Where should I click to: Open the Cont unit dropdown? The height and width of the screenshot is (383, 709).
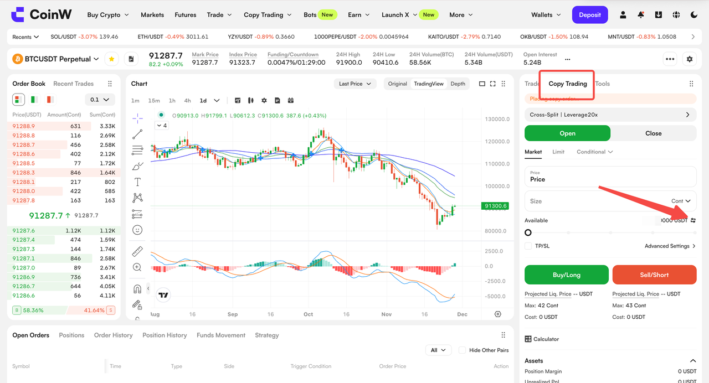(x=681, y=201)
